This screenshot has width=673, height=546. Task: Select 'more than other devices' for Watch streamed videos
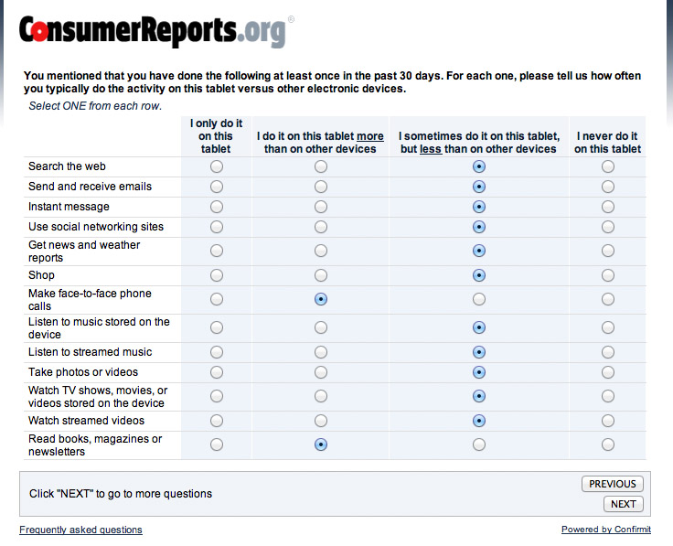point(321,421)
